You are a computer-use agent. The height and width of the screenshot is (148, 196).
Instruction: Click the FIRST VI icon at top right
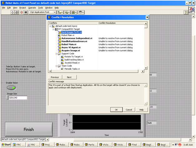192,10
